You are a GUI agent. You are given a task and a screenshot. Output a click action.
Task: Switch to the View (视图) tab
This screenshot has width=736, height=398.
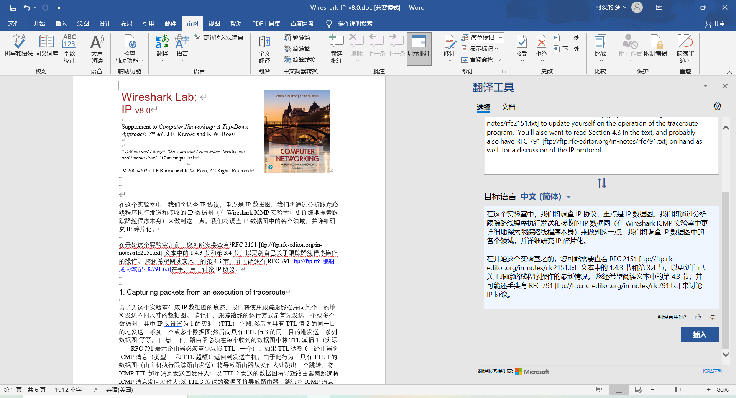tap(214, 23)
